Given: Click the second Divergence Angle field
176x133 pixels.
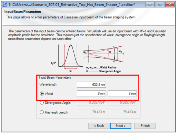Looking at the screenshot, I should point(122,102).
